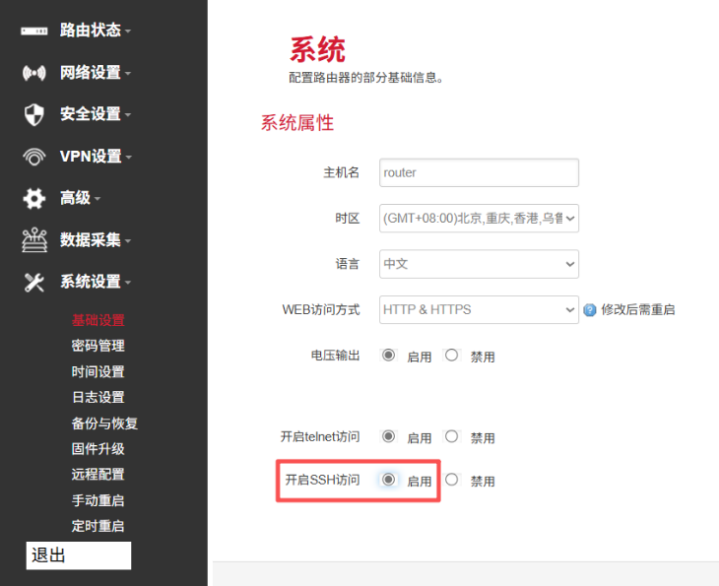Click the blue help icon beside WEB访问方式
The image size is (719, 586).
(590, 310)
